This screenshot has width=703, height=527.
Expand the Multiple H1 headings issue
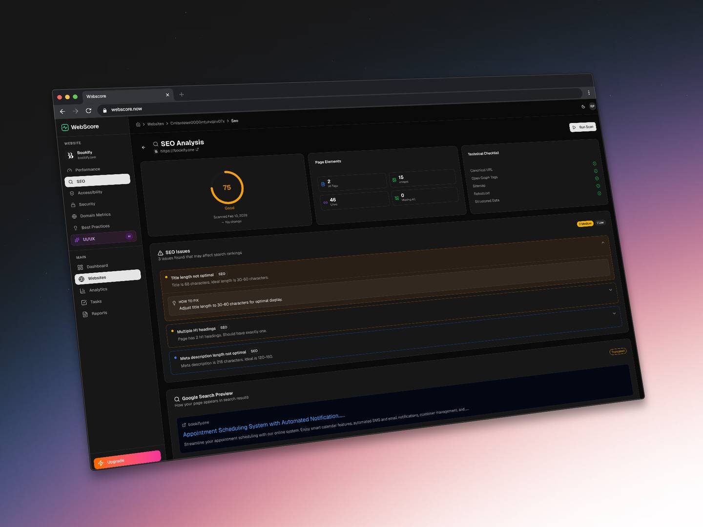coord(610,290)
